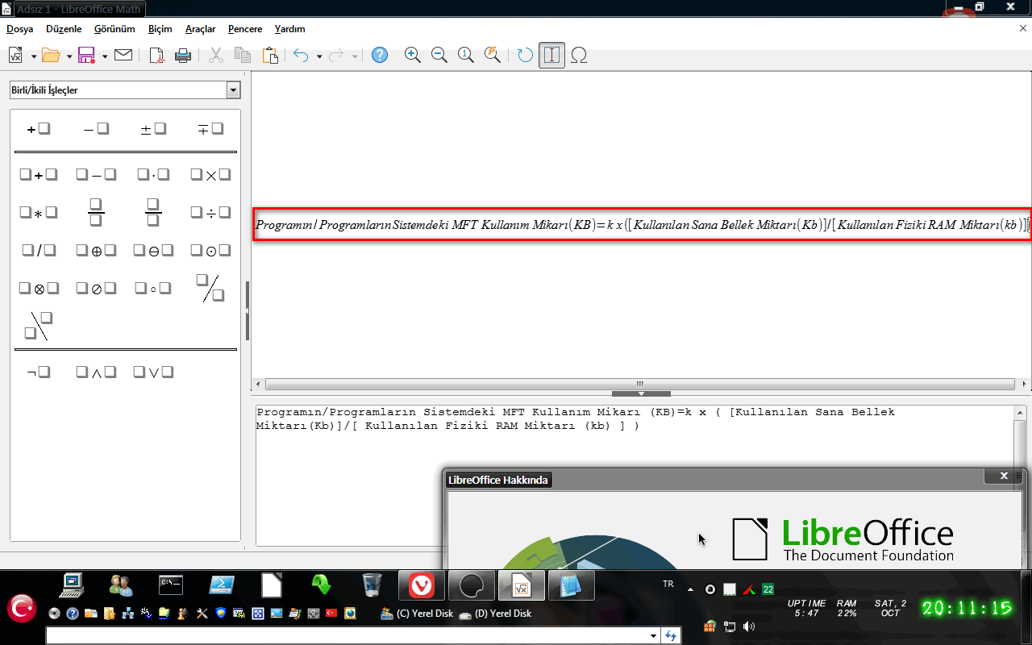Insert the circled times operator

39,288
